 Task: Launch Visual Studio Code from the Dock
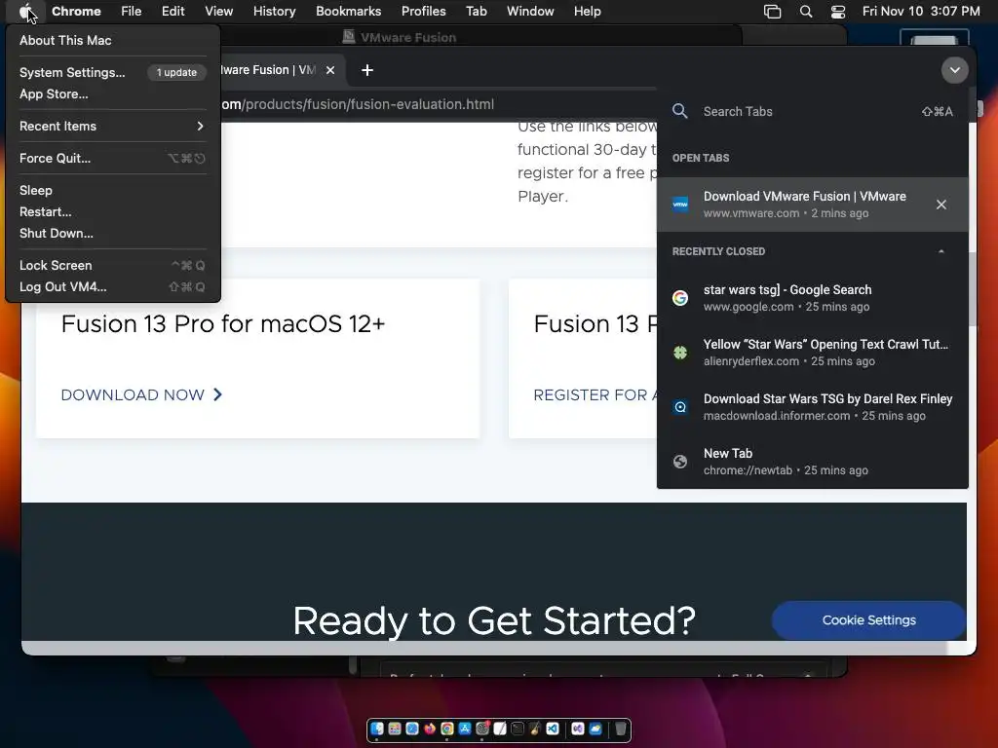tap(553, 729)
